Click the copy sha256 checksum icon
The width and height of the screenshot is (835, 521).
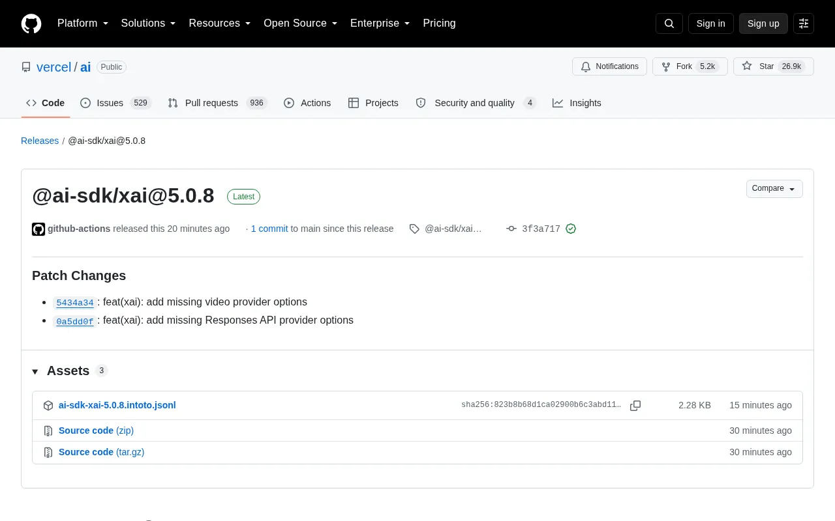(x=635, y=405)
